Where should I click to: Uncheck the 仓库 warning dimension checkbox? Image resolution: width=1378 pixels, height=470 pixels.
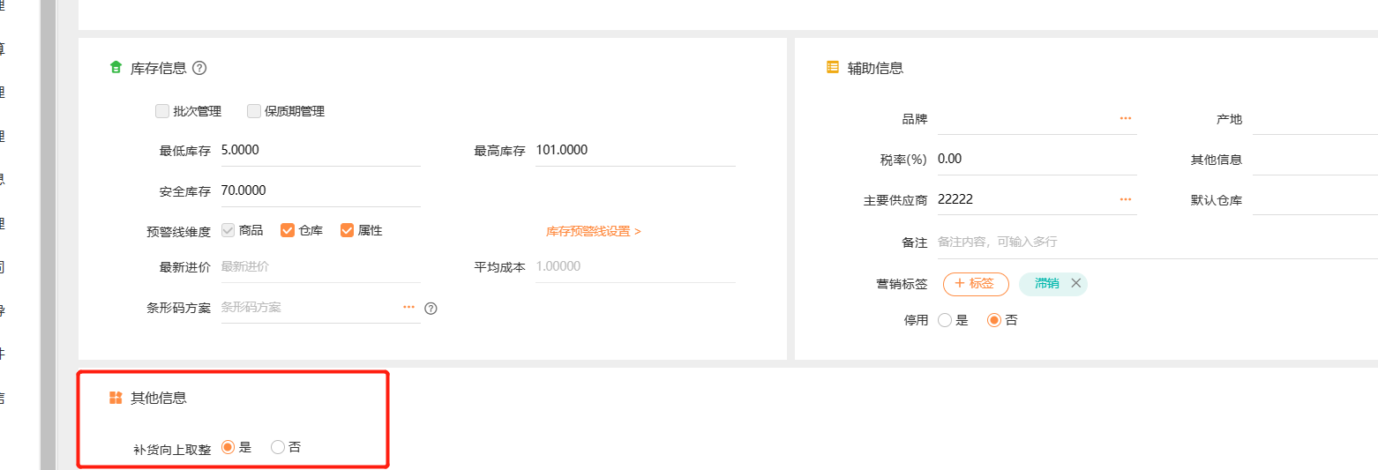click(x=288, y=230)
